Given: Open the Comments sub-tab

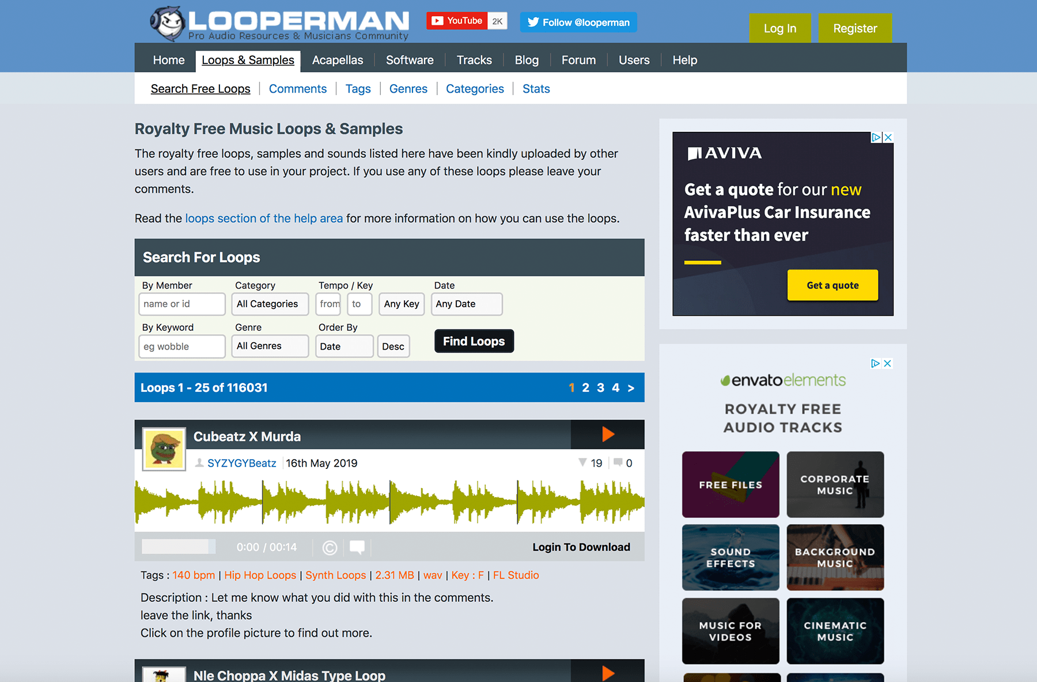Looking at the screenshot, I should (x=298, y=89).
